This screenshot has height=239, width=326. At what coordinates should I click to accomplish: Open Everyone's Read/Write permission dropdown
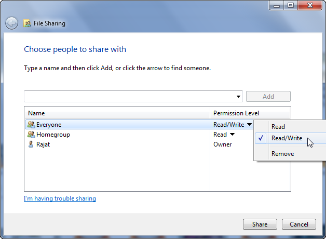pos(249,124)
